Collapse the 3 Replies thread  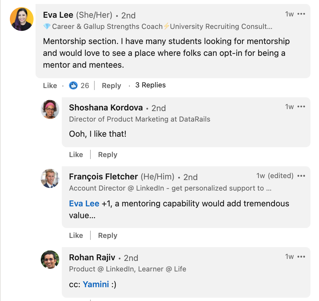pos(150,85)
